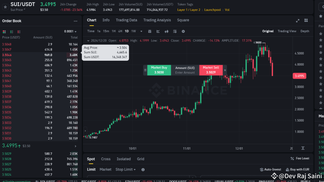Image resolution: width=324 pixels, height=182 pixels.
Task: Select Original chart mode
Action: point(268,31)
